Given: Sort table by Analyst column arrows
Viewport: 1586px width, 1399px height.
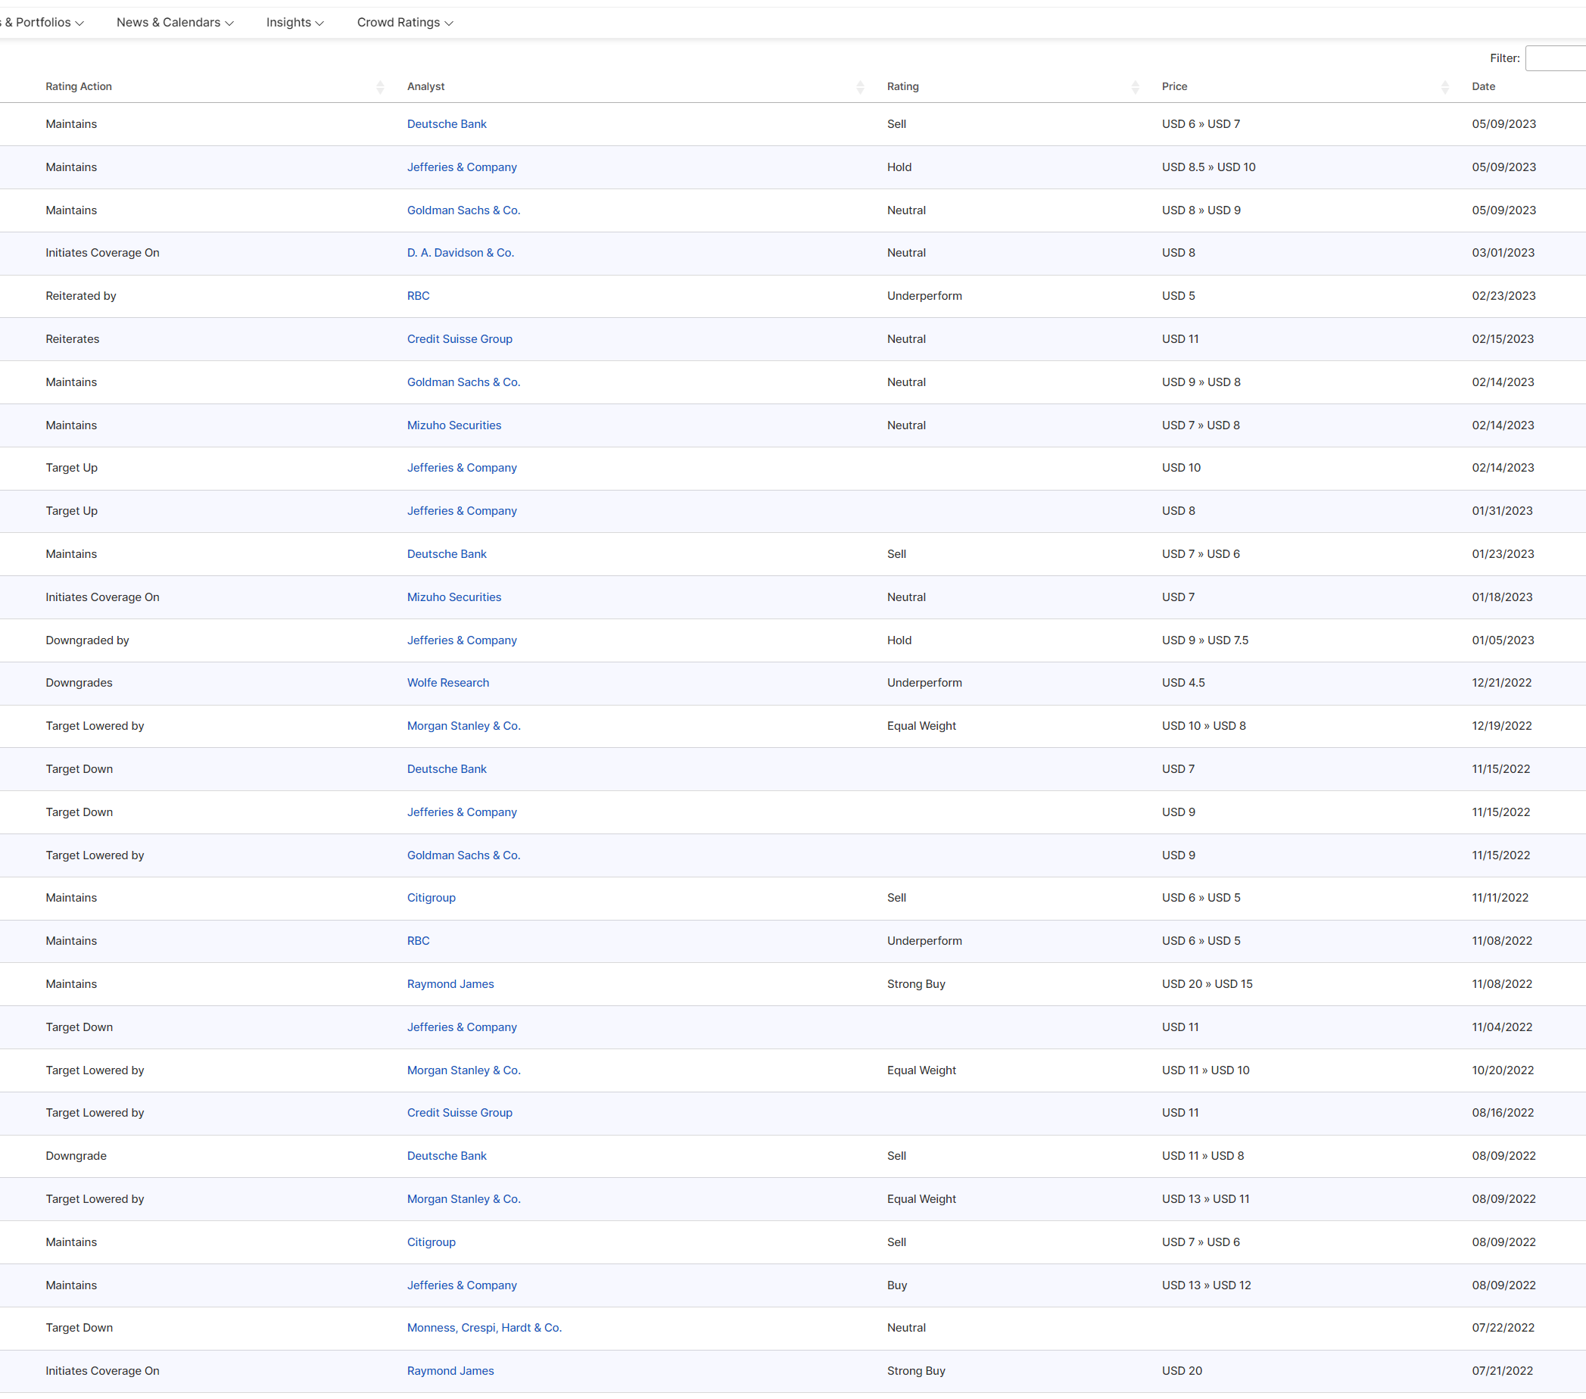Looking at the screenshot, I should coord(860,87).
